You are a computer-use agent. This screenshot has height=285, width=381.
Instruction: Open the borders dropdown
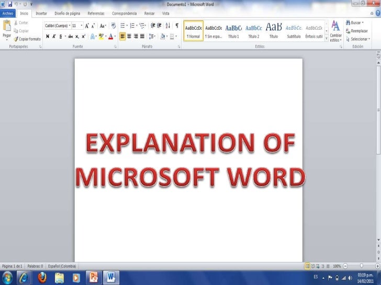tap(176, 37)
